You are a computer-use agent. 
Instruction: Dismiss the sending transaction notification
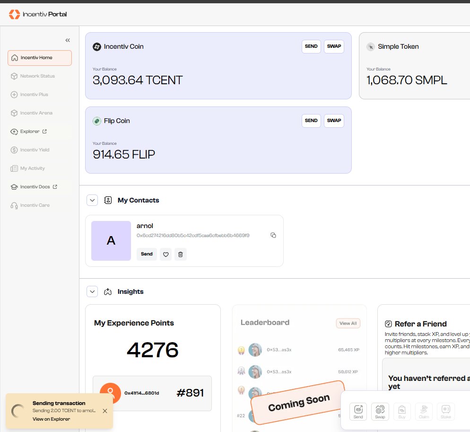[x=105, y=411]
